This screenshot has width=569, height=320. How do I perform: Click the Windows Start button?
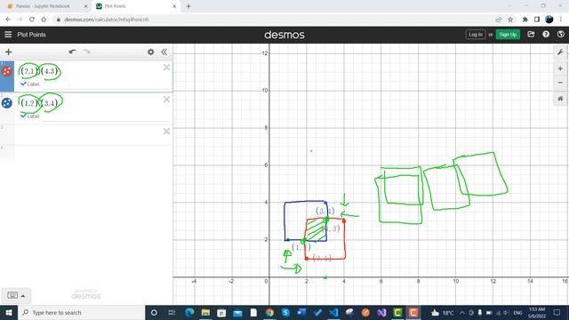pos(9,312)
